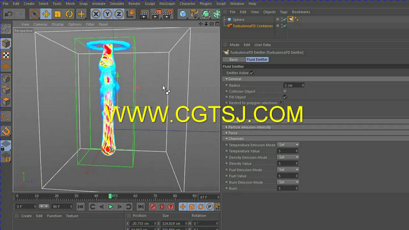409x230 pixels.
Task: Go to start of animation
Action: pyautogui.click(x=81, y=207)
